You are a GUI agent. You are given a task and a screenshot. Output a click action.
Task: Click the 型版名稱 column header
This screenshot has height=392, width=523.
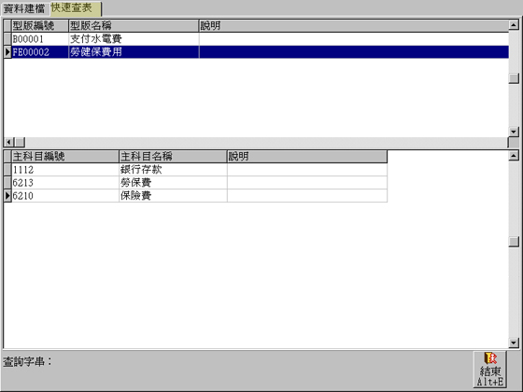coord(134,26)
